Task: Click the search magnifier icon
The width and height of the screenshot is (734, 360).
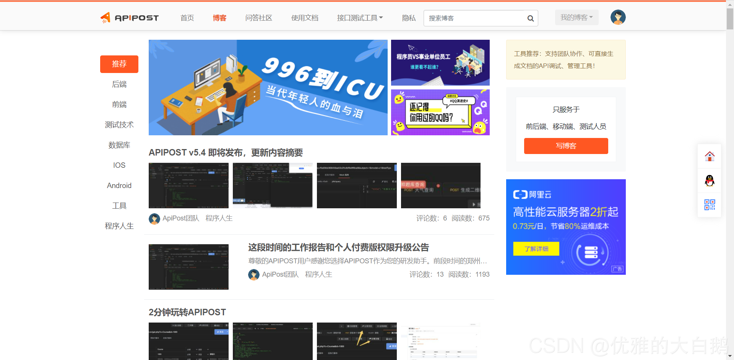Action: tap(530, 18)
